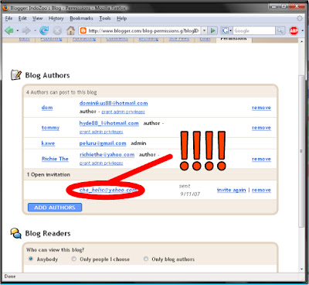Open the dom author profile link
The image size is (309, 285).
tap(47, 108)
